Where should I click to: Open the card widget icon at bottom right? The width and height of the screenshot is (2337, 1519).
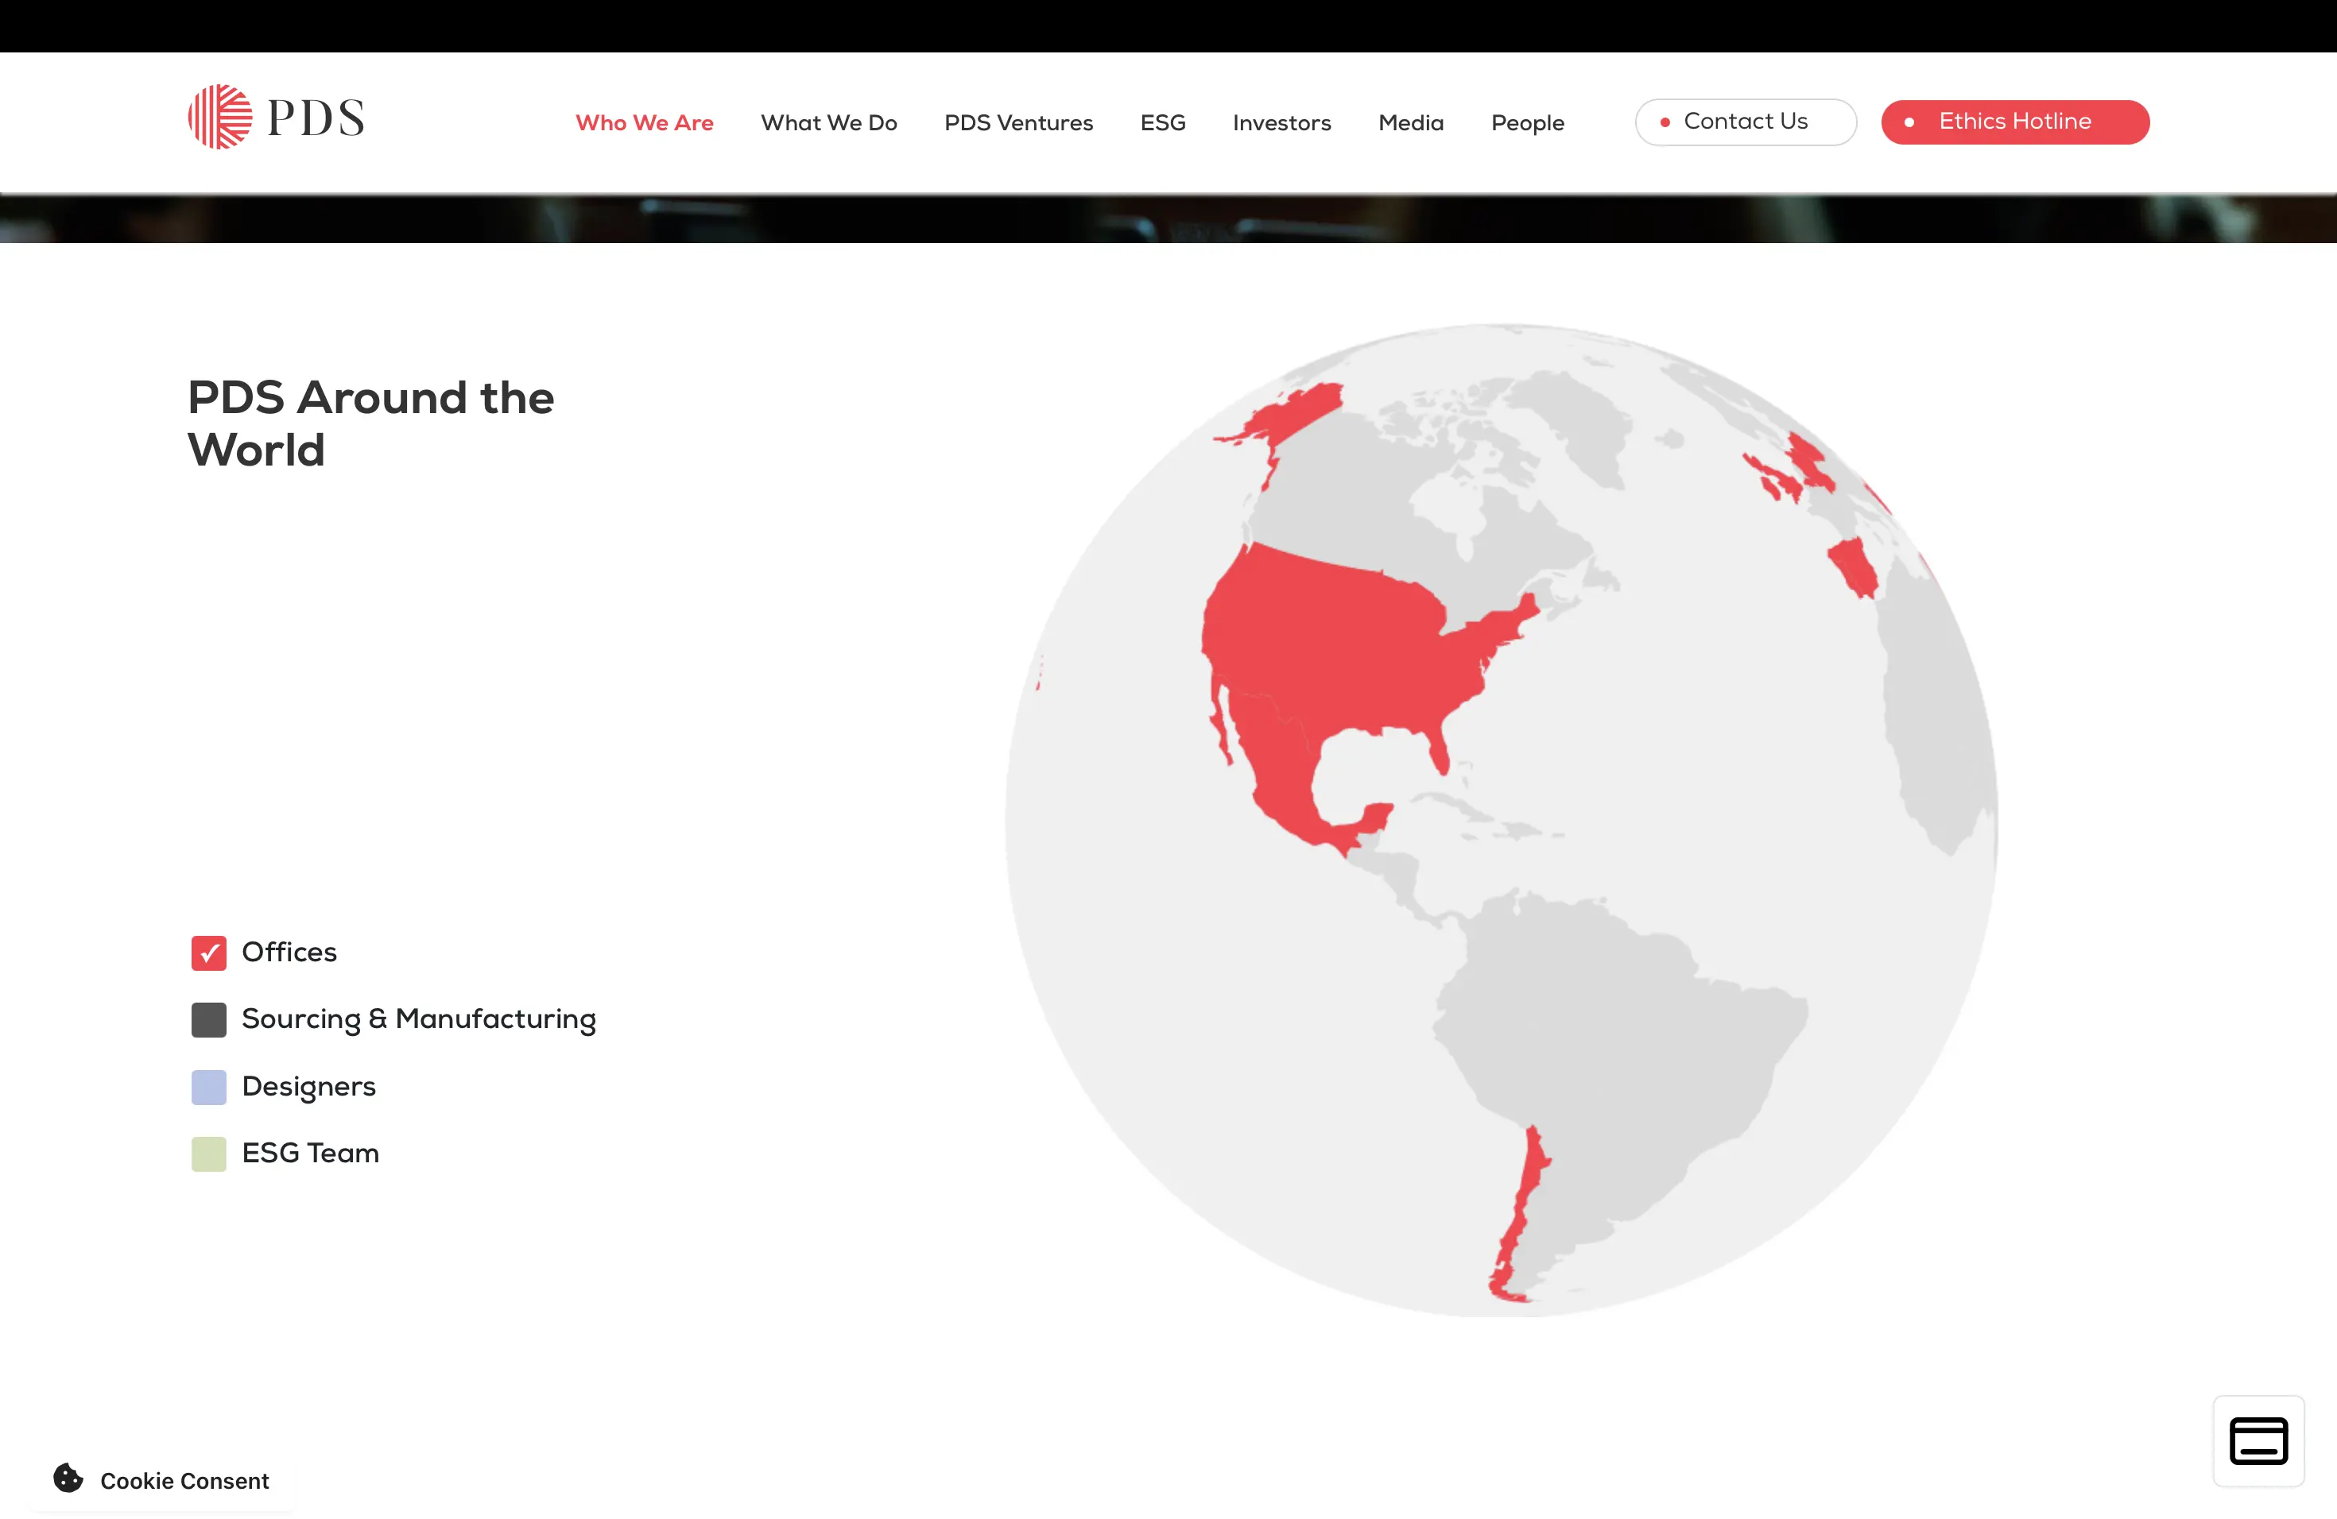(x=2258, y=1440)
